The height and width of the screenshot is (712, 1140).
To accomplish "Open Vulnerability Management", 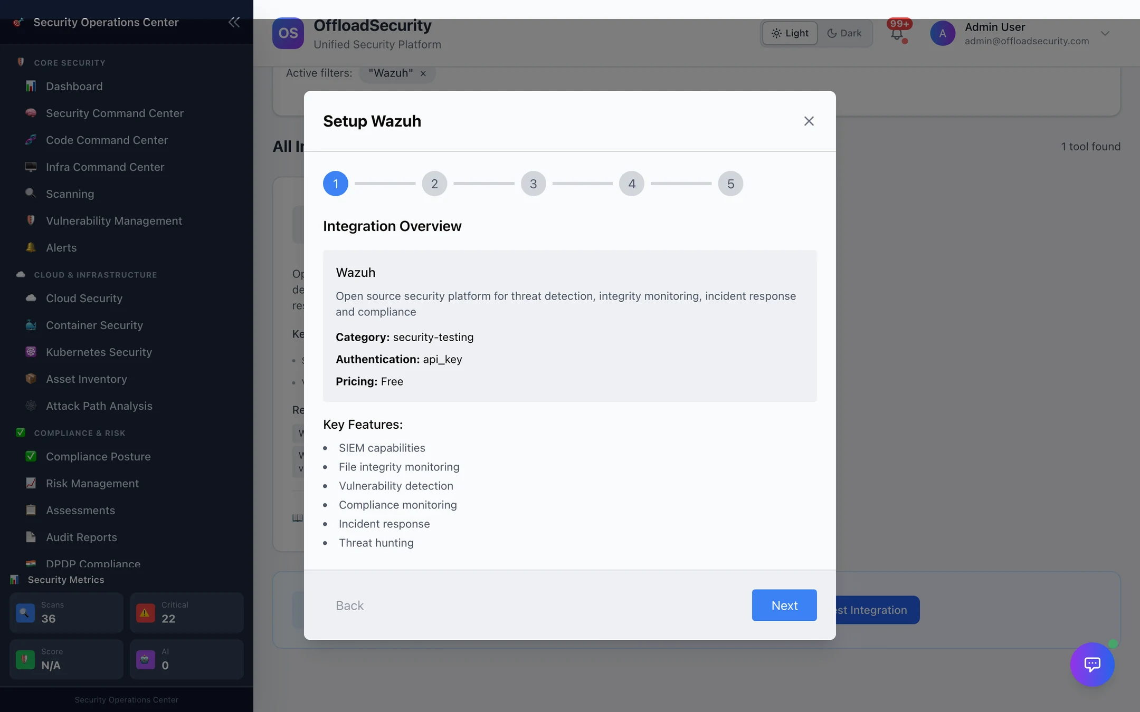I will click(114, 220).
